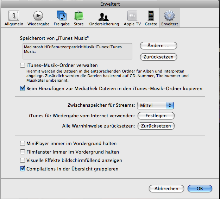Open the Apple TV icon

[x=132, y=15]
